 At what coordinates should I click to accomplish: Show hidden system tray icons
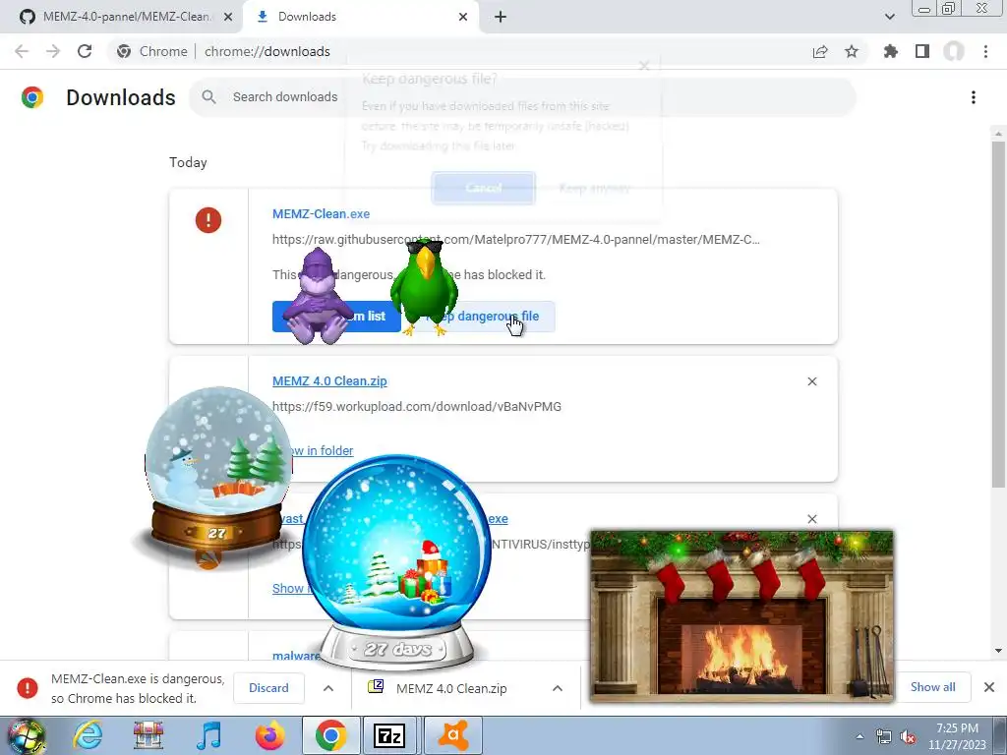[x=859, y=736]
